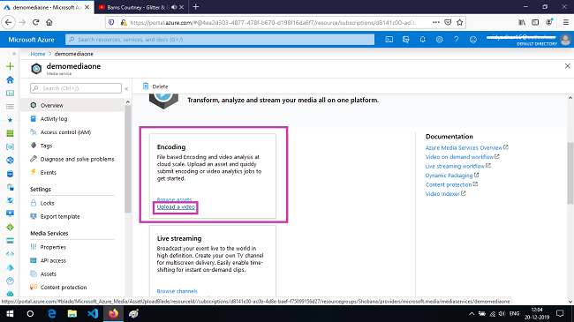Viewport: 574px width, 322px height.
Task: Bookmark this page with star icon
Action: tap(460, 22)
